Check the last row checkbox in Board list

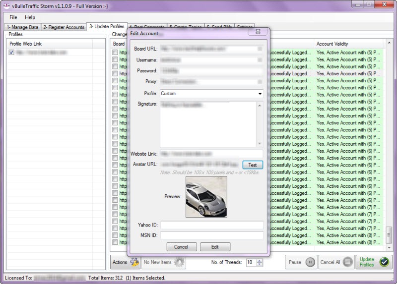tap(115, 243)
